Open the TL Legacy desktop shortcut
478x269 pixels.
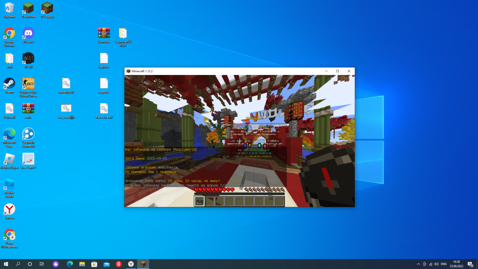(x=47, y=10)
